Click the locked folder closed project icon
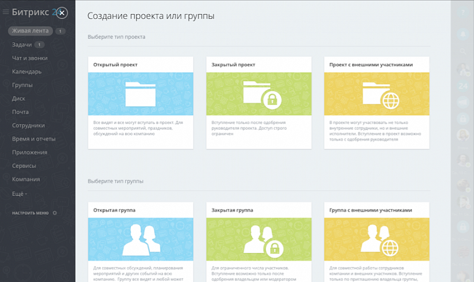The width and height of the screenshot is (474, 282). click(259, 93)
